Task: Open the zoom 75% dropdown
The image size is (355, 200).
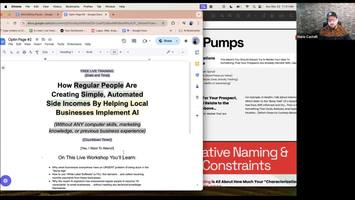Action: coord(48,52)
